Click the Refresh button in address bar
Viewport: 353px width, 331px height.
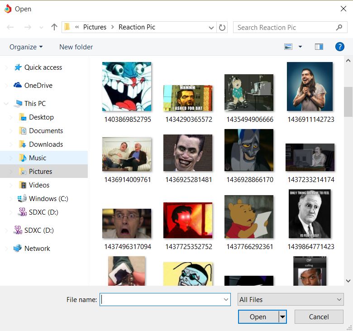222,28
